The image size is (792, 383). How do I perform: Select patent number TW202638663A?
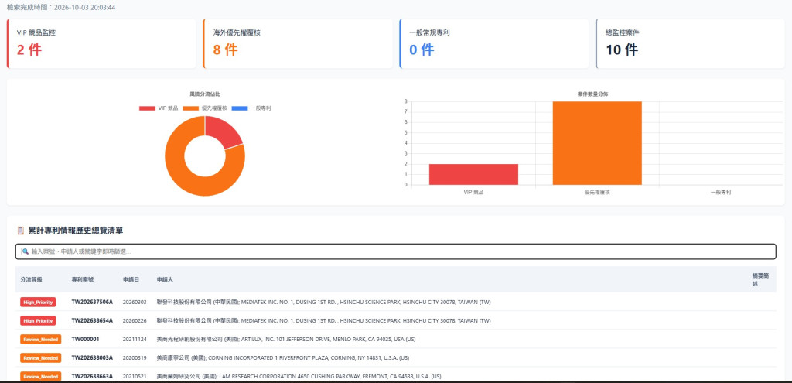click(x=92, y=377)
